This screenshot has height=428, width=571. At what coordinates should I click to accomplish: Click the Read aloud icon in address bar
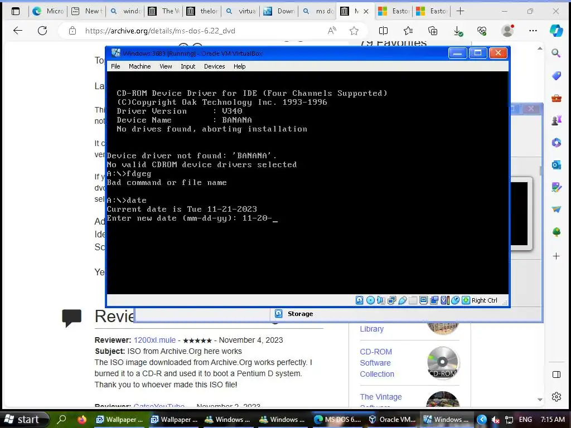[x=331, y=31]
